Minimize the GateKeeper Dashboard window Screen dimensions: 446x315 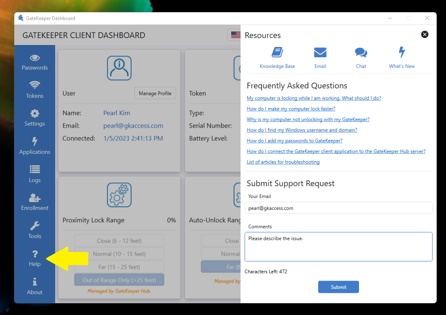(x=390, y=18)
